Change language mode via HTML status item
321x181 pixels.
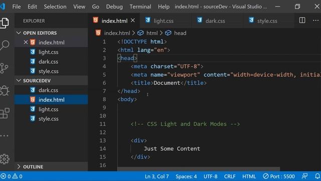coord(249,176)
